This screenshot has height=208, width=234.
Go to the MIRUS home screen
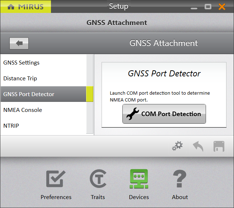coord(25,6)
